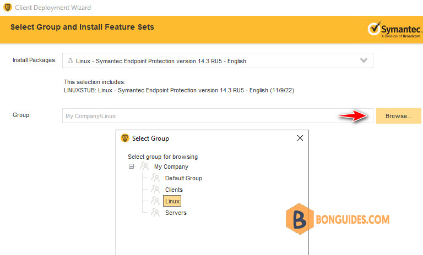Click the My Company group icon
This screenshot has height=255, width=423.
[x=145, y=167]
